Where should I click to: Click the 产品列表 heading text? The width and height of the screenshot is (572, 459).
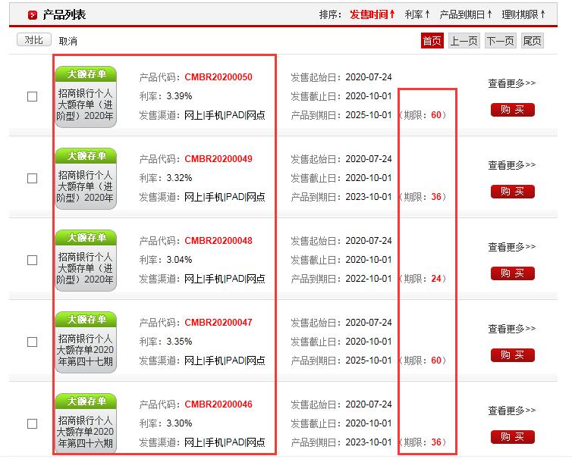coord(64,15)
